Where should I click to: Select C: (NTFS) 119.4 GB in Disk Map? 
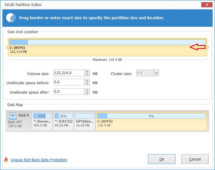point(151,121)
